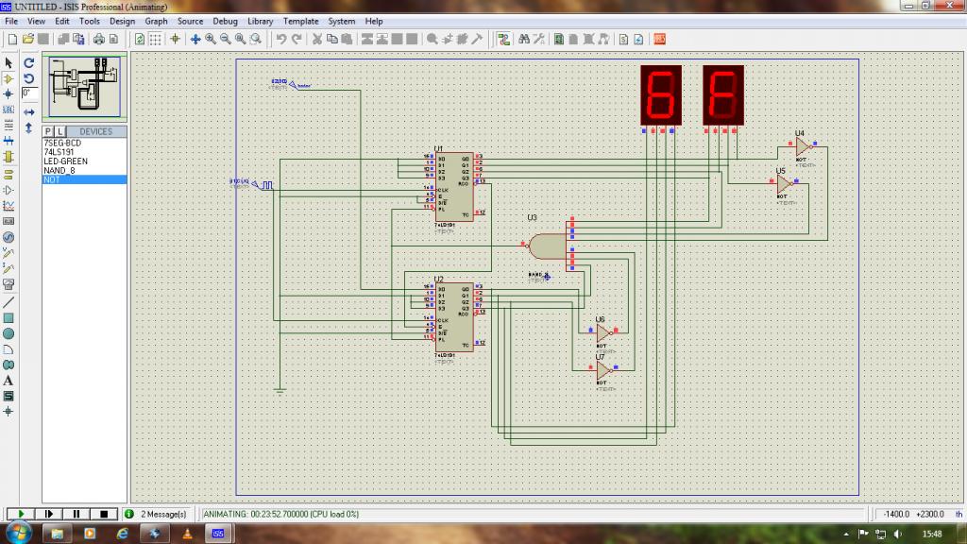Toggle the grid display button
The image size is (967, 544).
click(156, 39)
